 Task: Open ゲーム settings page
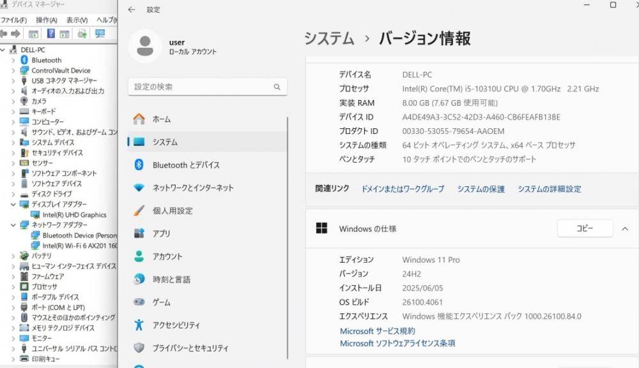(x=207, y=302)
